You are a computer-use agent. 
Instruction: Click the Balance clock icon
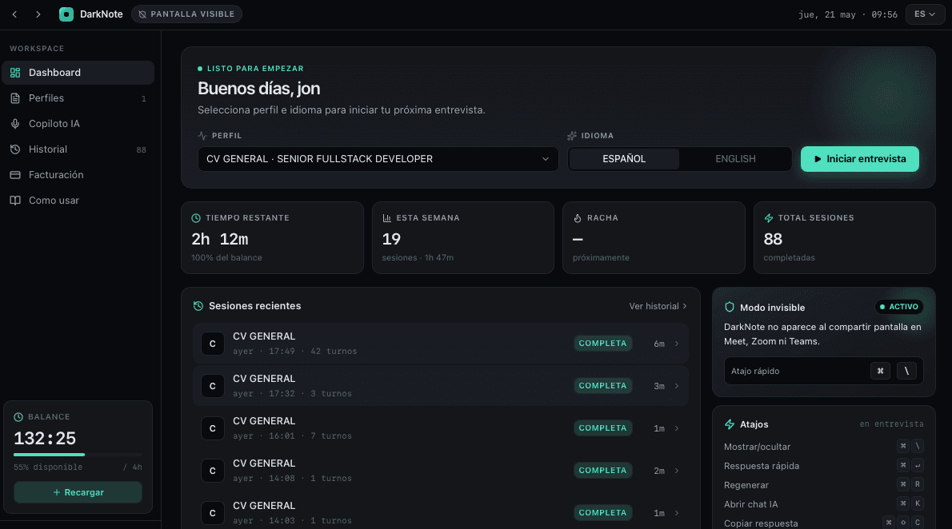18,417
